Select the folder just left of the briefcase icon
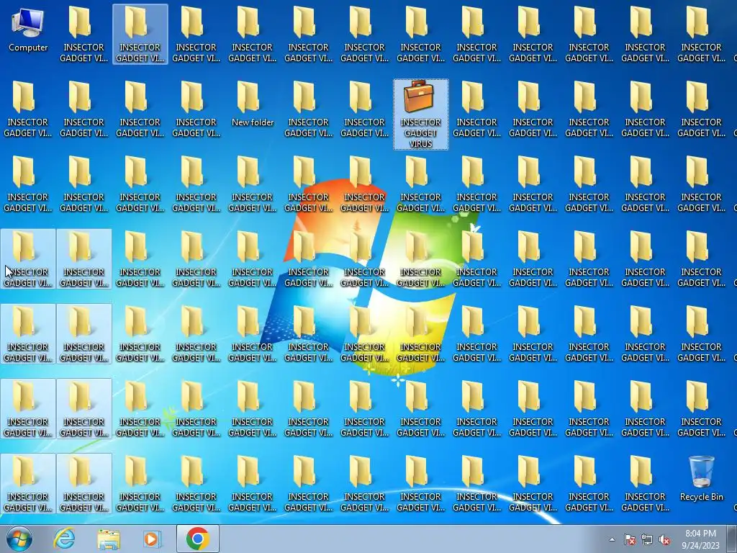Screen dimensions: 737x553 (364, 109)
